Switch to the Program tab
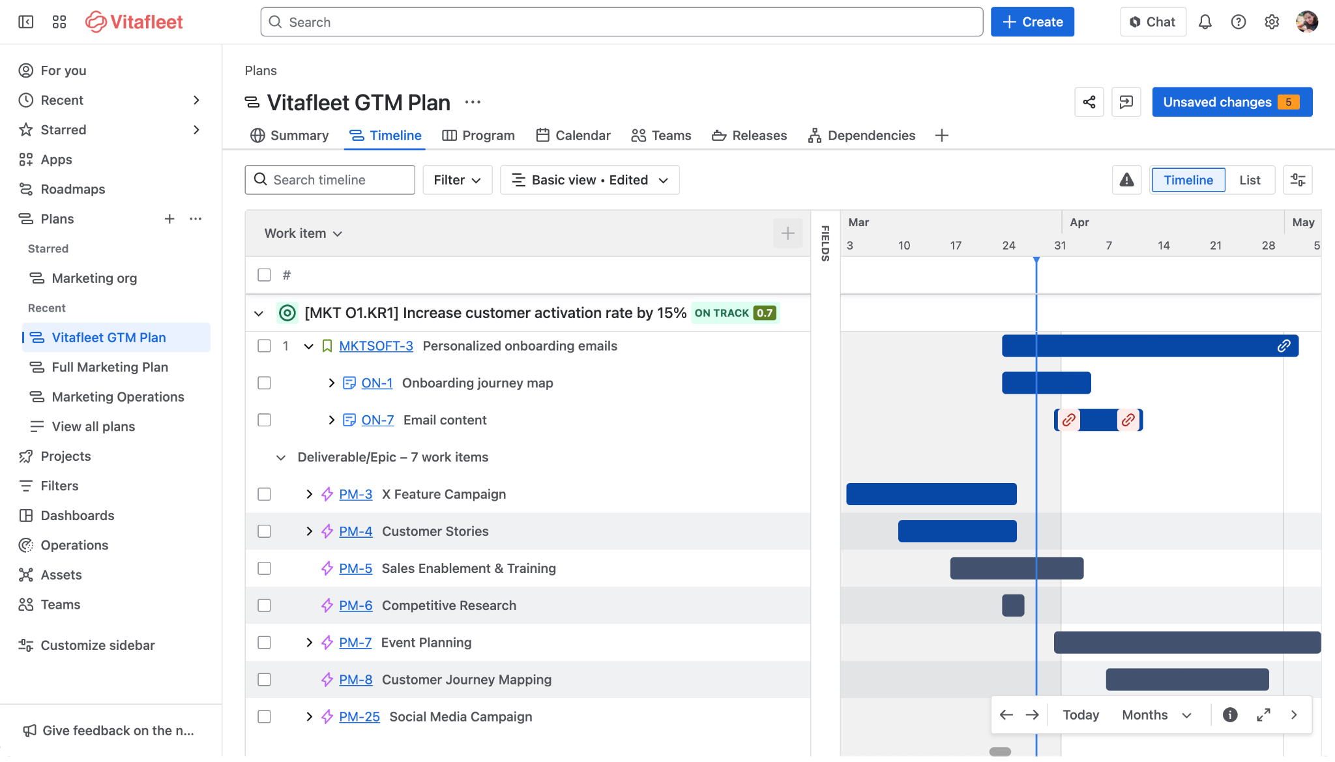The image size is (1335, 762). pyautogui.click(x=478, y=136)
